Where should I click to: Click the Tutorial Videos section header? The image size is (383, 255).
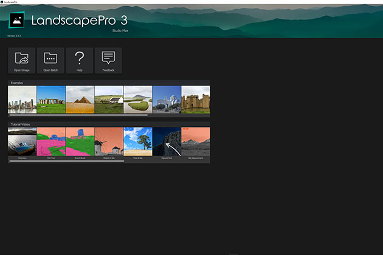[109, 124]
